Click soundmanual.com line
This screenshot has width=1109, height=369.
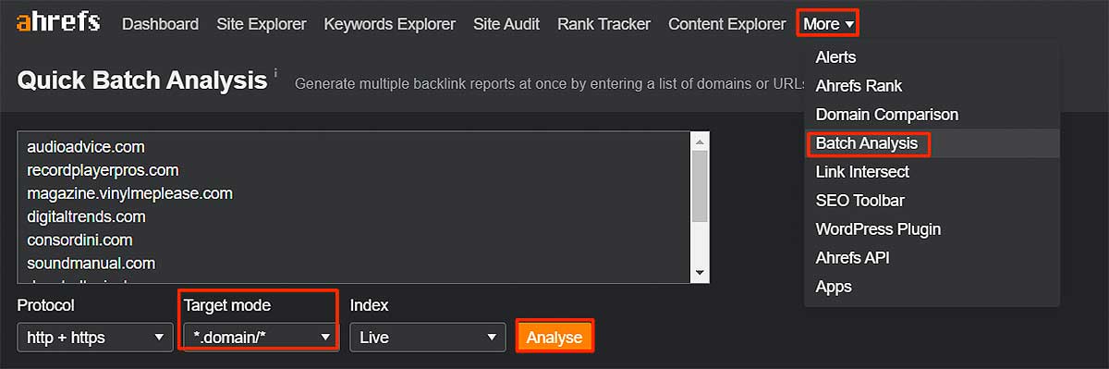(x=91, y=263)
